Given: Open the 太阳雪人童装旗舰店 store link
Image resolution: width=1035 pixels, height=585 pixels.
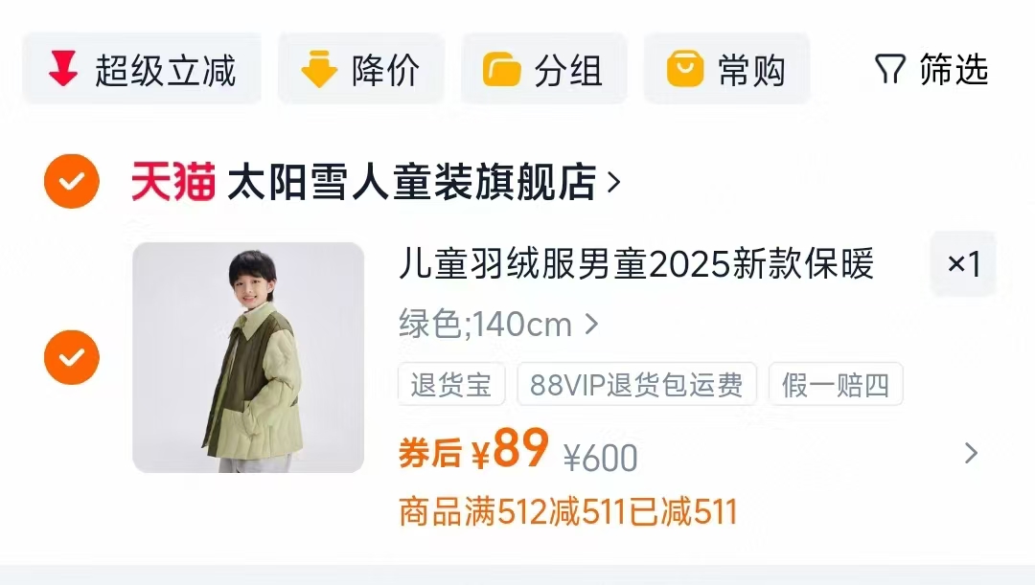Looking at the screenshot, I should [412, 182].
